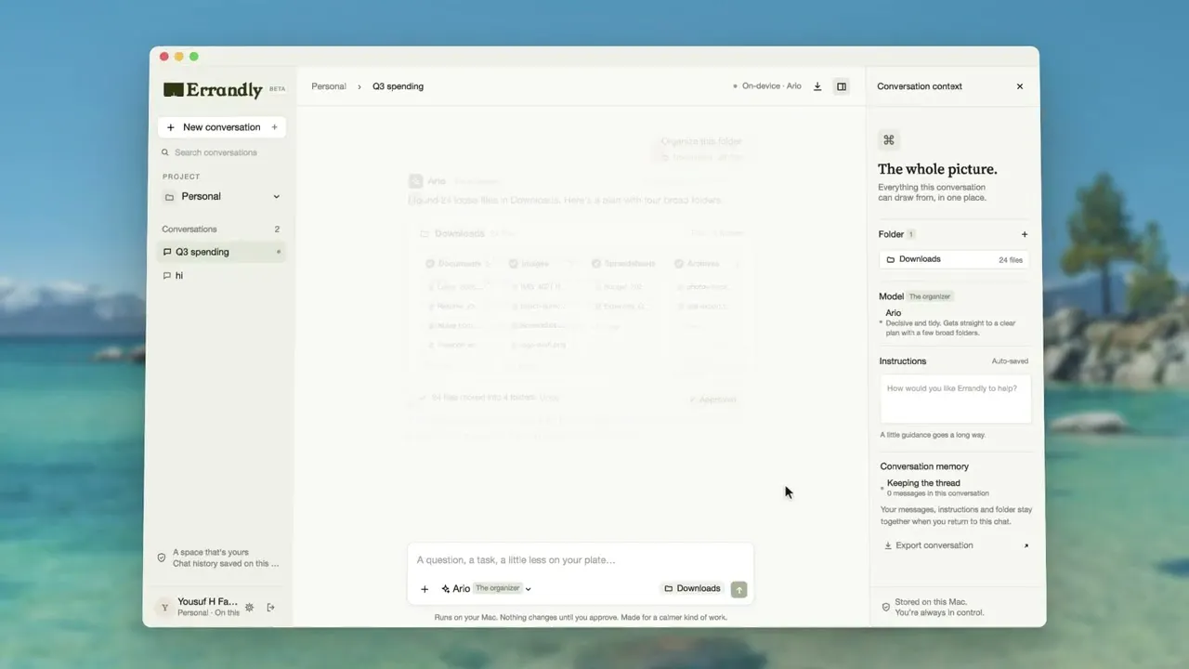Click the Personal breadcrumb in the header
Image resolution: width=1189 pixels, height=669 pixels.
329,86
